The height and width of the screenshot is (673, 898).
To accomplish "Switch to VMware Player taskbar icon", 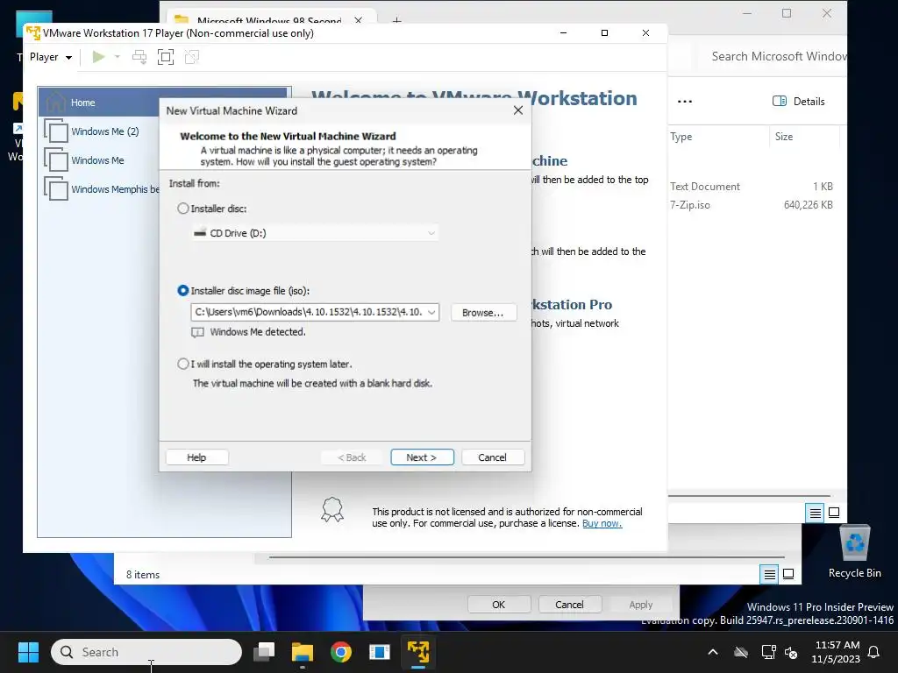I will tap(418, 652).
